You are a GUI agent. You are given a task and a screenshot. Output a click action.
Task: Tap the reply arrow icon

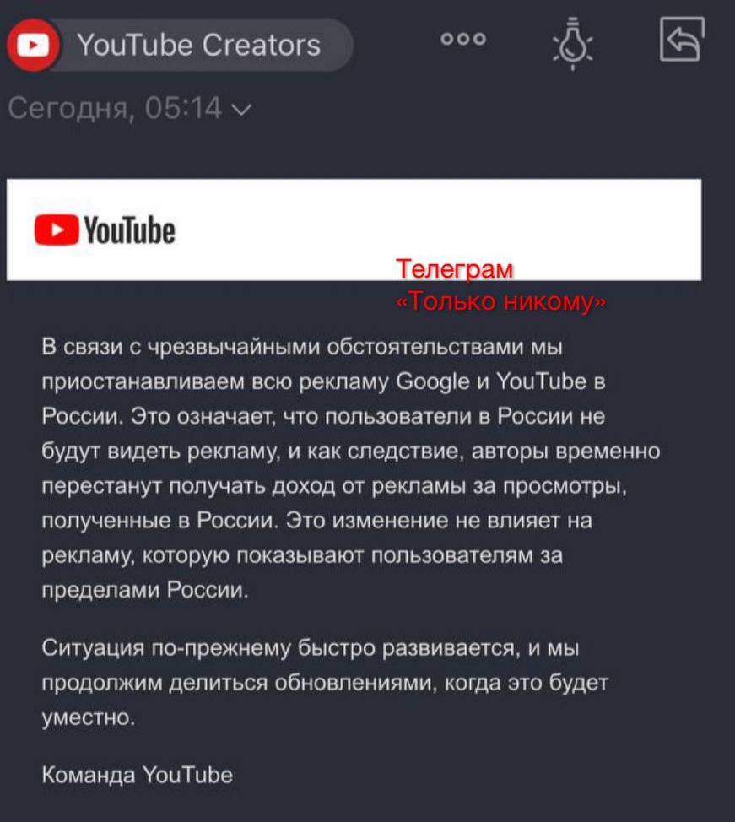pos(682,40)
